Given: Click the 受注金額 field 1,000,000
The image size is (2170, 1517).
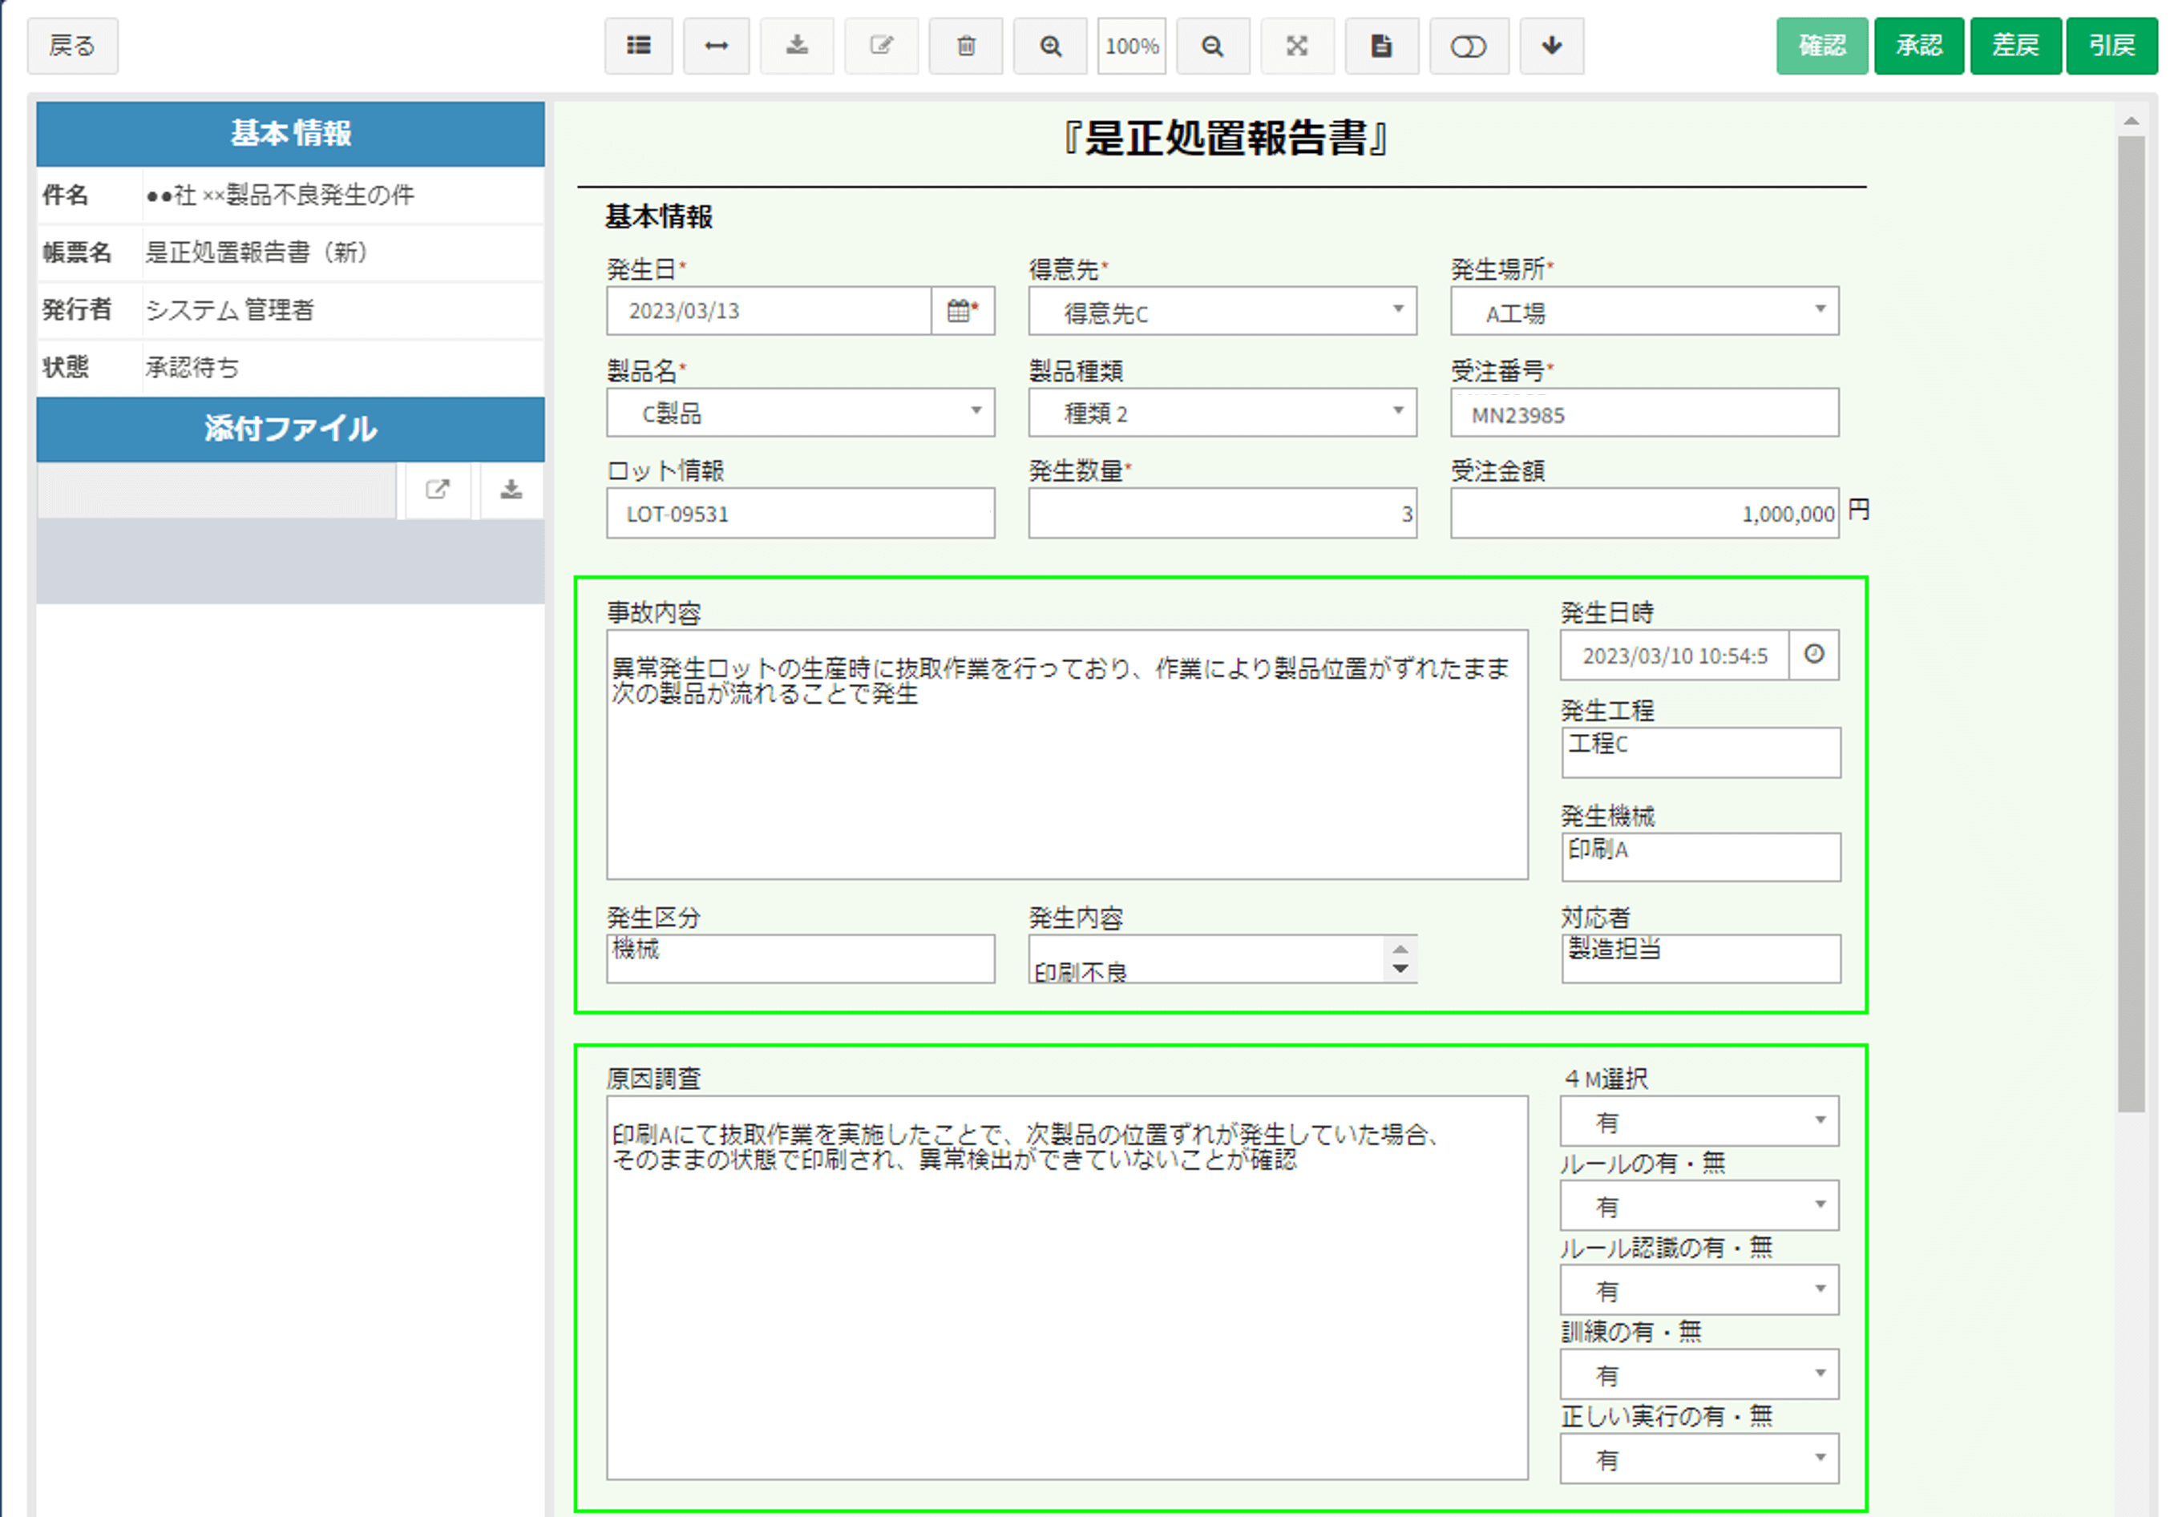Looking at the screenshot, I should [1644, 513].
